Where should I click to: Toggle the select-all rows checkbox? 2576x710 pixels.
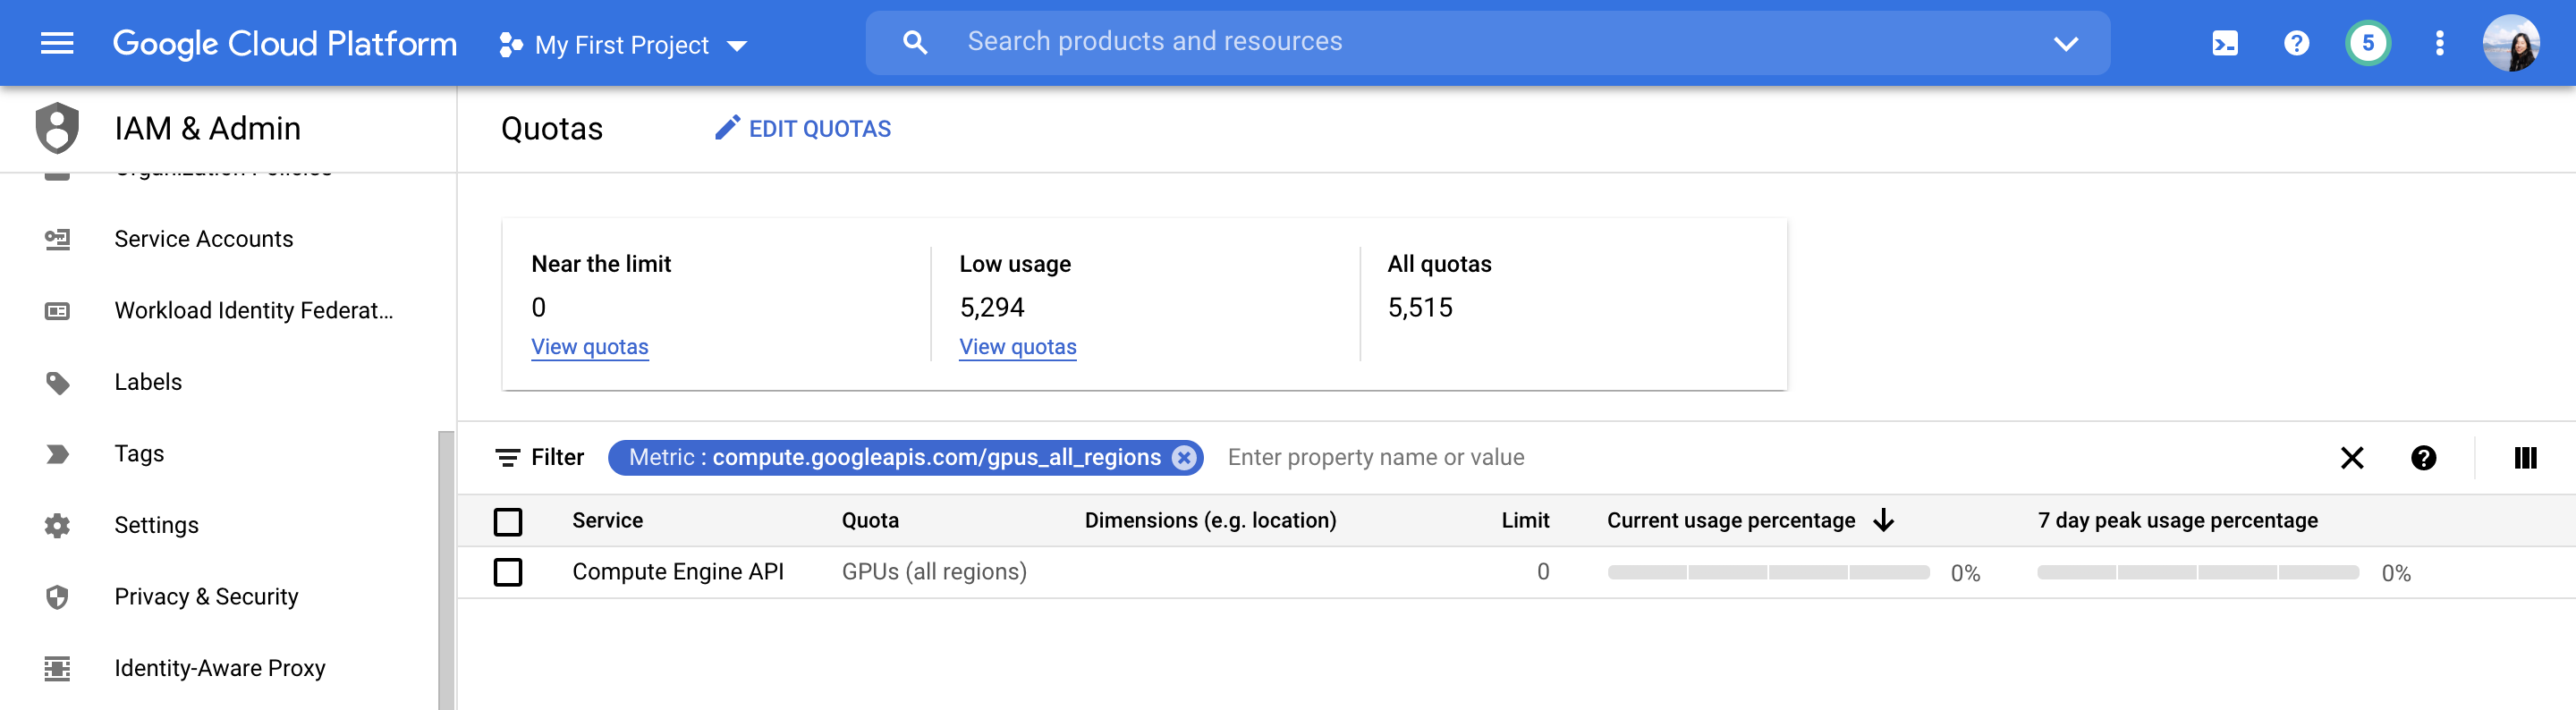pyautogui.click(x=508, y=521)
